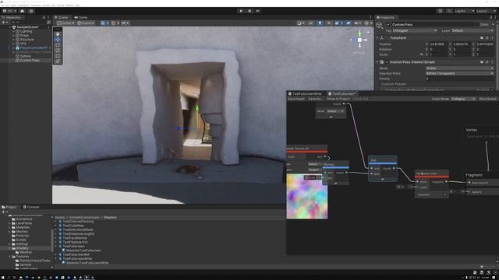
Task: Click the Pause button in the toolbar
Action: 249,11
